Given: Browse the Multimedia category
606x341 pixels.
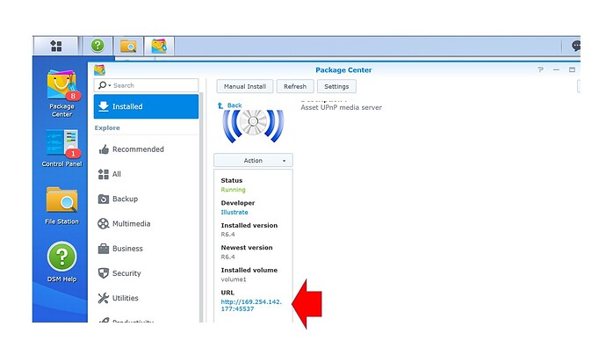Looking at the screenshot, I should tap(146, 223).
